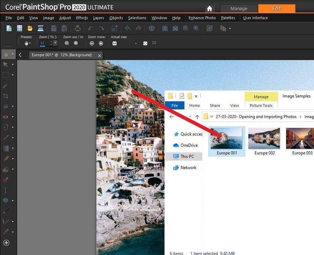Viewport: 314px width, 255px height.
Task: Click the Enhance Photo button
Action: point(202,18)
